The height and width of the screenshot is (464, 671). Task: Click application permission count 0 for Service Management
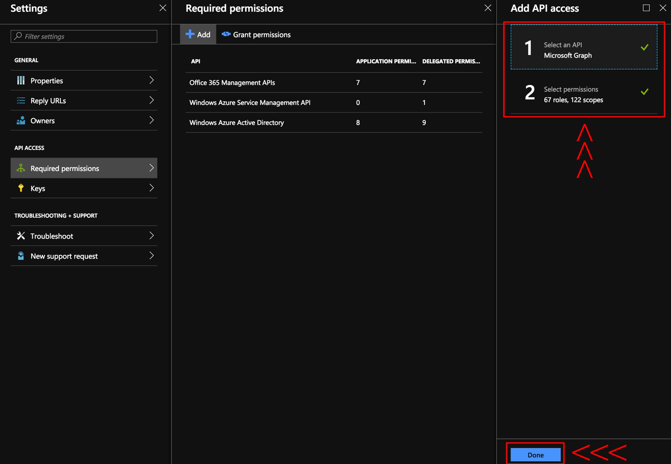358,103
